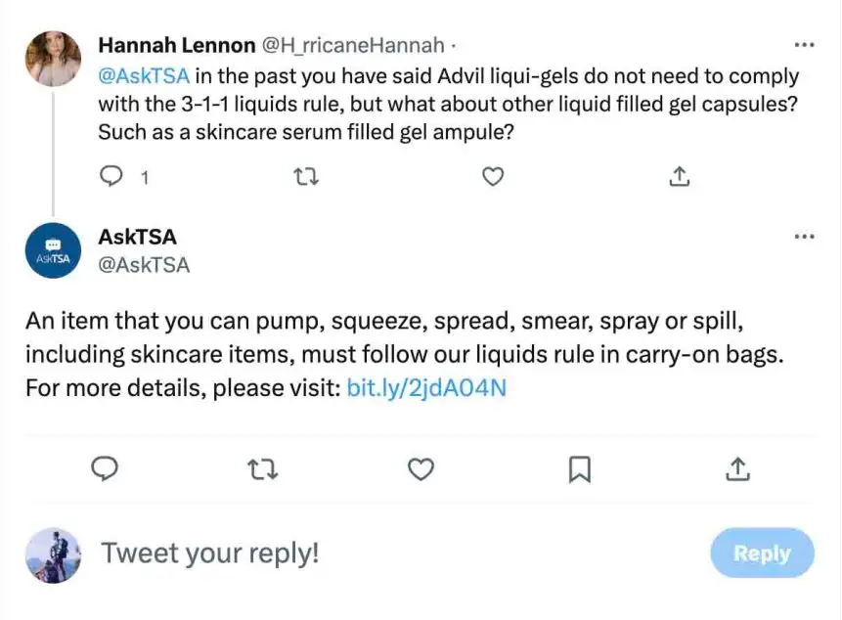Open more options for Hannah's tweet
The image size is (842, 620).
tap(804, 45)
